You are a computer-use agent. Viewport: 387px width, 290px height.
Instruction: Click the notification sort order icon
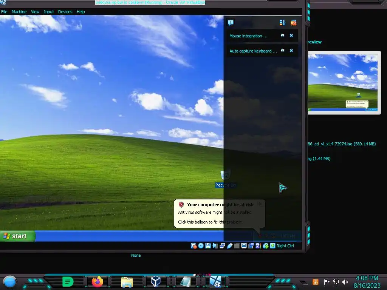[x=282, y=23]
